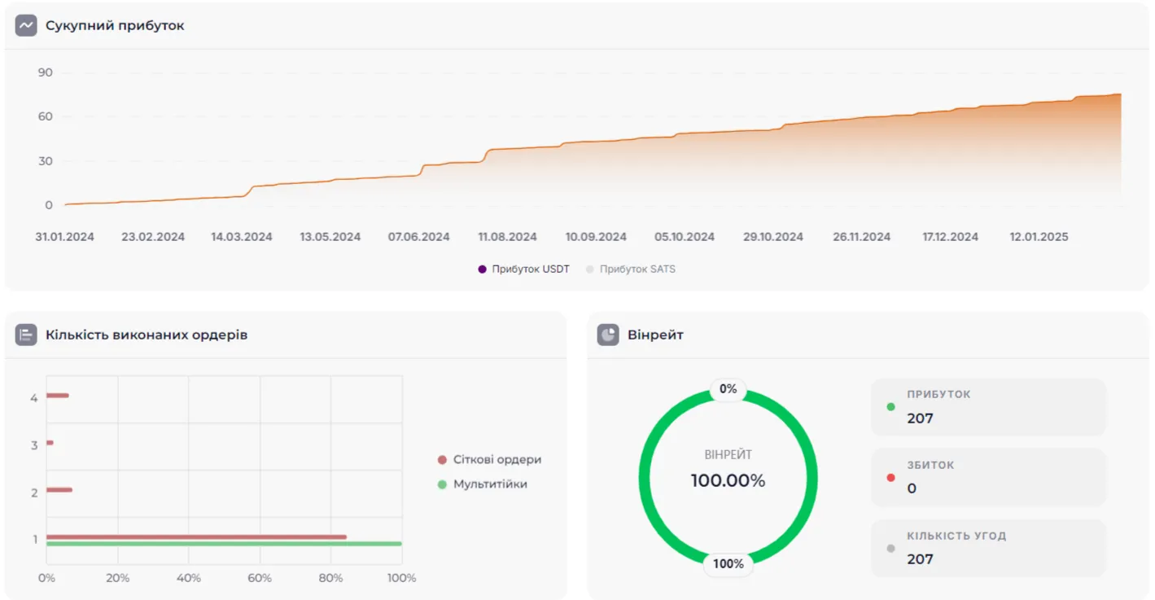Image resolution: width=1155 pixels, height=600 pixels.
Task: Open the Кількість угод stat card
Action: [988, 548]
